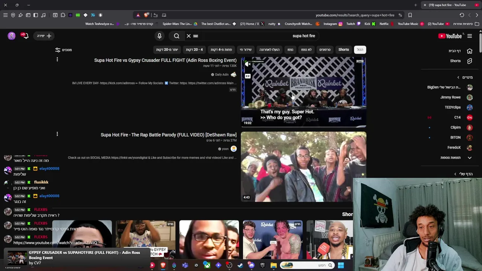Open Daily Adin channel link
482x271 pixels.
tap(222, 75)
